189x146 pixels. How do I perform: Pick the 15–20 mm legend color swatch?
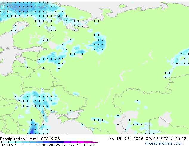(46, 142)
